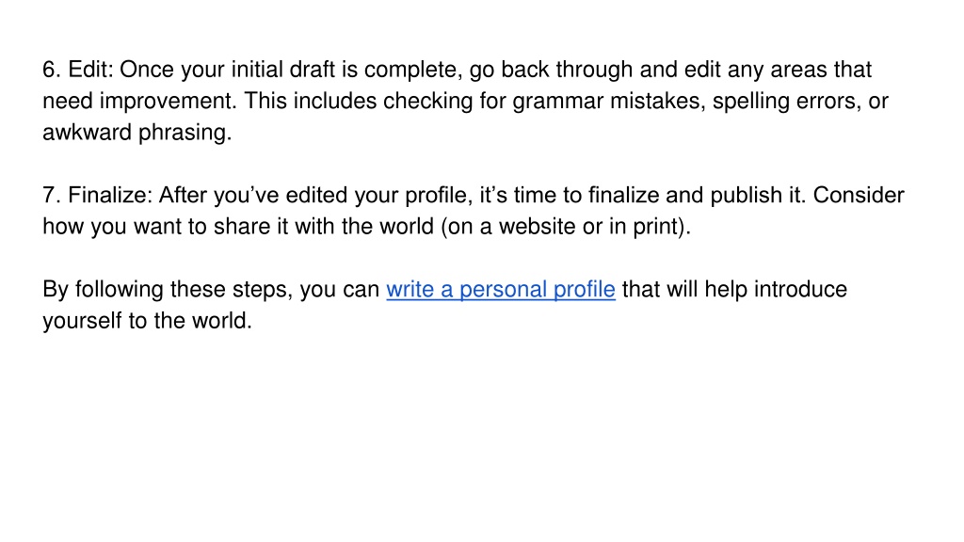The width and height of the screenshot is (964, 542).
Task: Click the word "Finalize:" in step 7
Action: tap(110, 196)
